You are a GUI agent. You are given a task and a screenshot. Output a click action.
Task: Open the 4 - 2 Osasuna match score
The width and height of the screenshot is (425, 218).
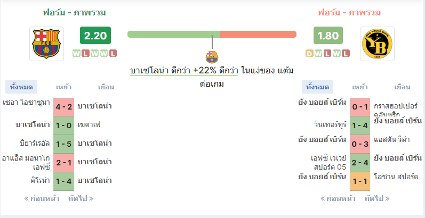pos(63,107)
